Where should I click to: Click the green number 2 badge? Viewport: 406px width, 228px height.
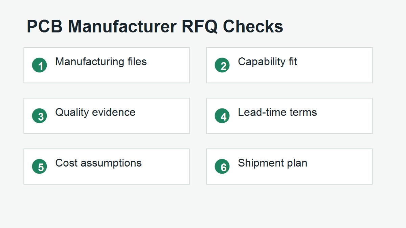(x=222, y=65)
